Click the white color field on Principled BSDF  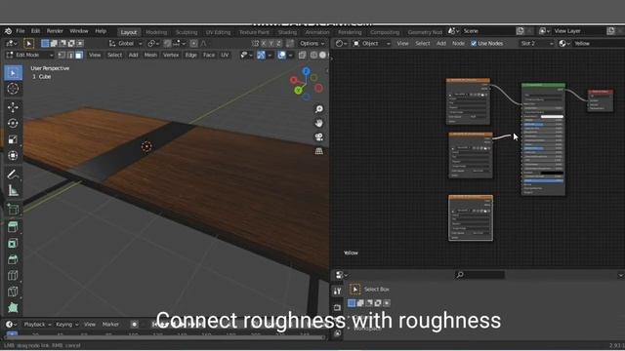tap(552, 117)
